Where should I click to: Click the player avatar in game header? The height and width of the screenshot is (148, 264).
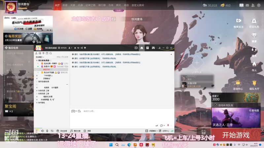(11, 7)
